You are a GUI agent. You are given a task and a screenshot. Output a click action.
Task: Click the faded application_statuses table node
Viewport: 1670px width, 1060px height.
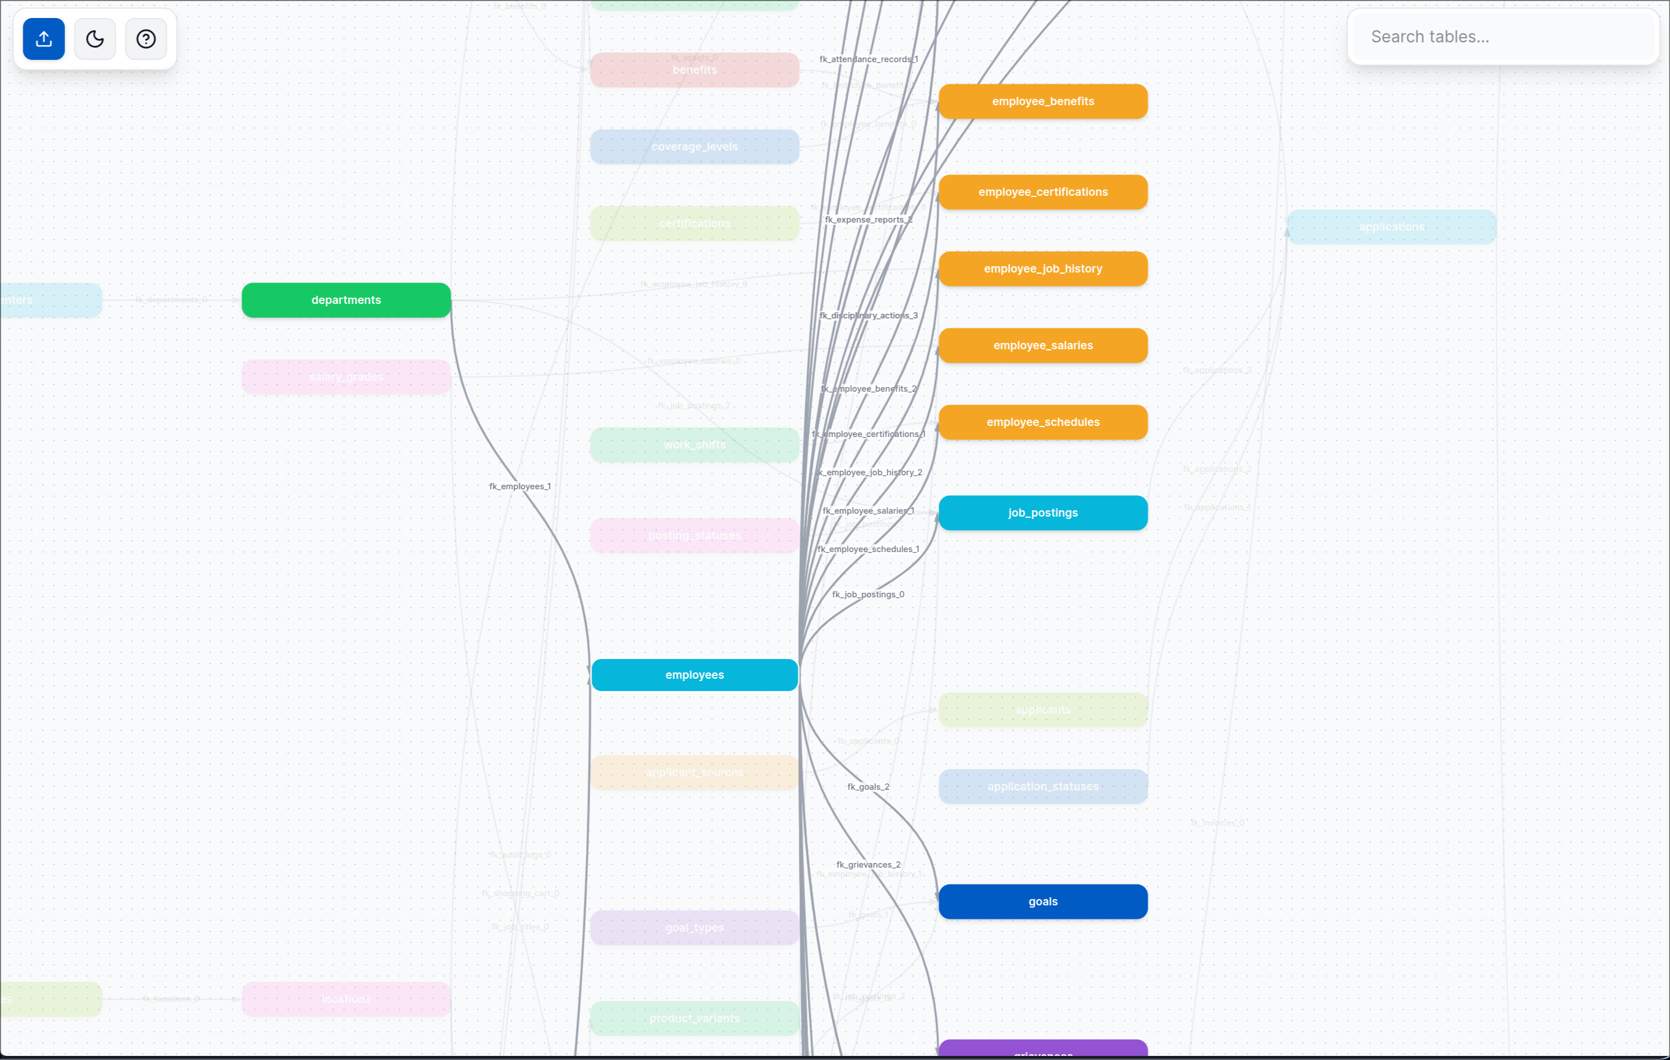coord(1043,787)
